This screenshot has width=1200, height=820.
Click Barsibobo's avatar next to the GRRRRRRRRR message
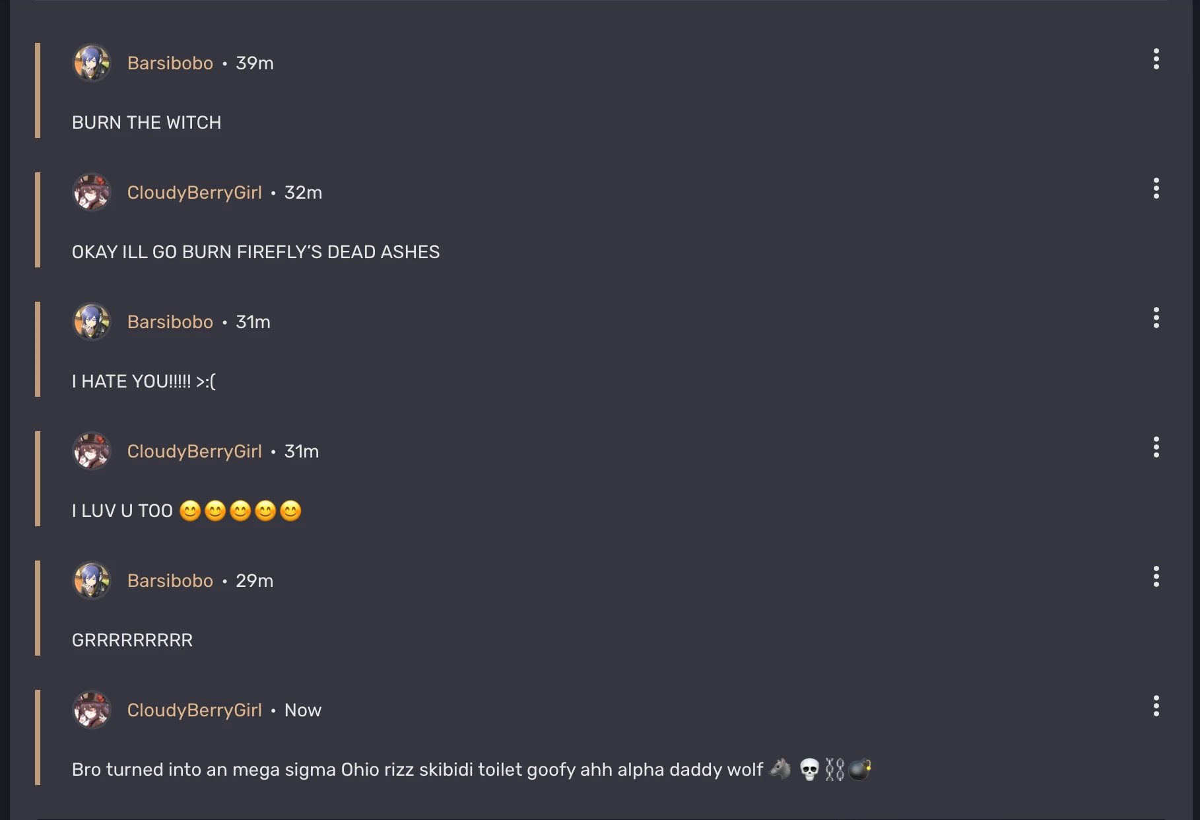pyautogui.click(x=92, y=580)
